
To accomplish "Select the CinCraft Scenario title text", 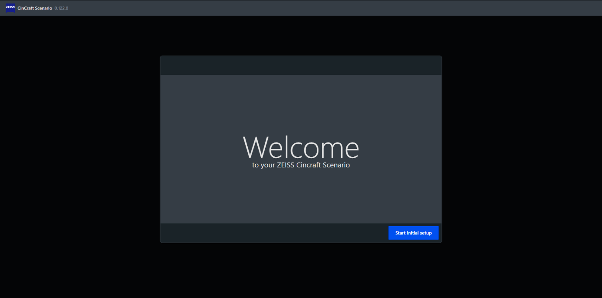I will tap(35, 8).
